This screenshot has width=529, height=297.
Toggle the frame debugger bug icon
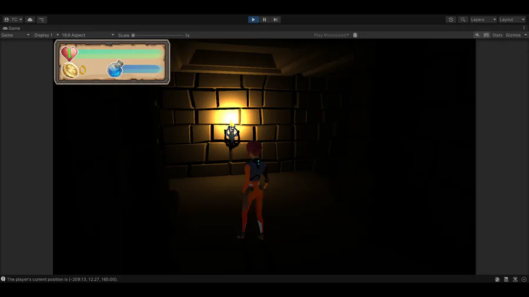355,35
